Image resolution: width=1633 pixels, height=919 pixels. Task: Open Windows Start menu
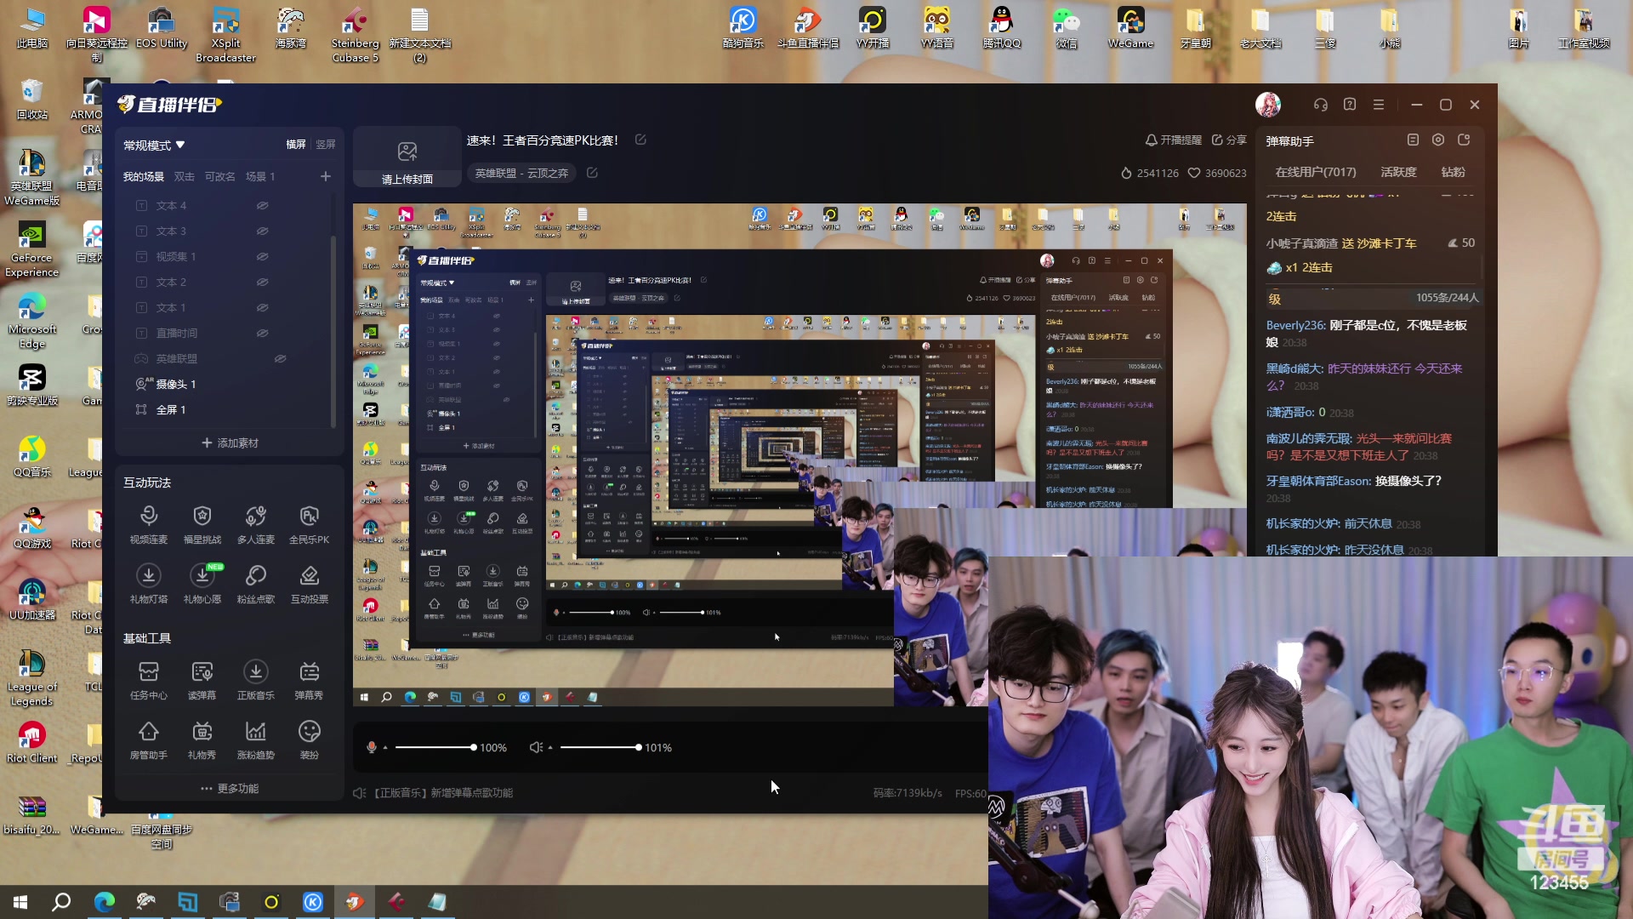pos(20,902)
